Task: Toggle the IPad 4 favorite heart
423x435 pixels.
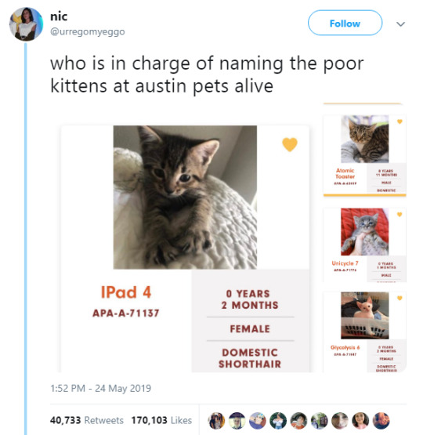Action: click(x=290, y=144)
